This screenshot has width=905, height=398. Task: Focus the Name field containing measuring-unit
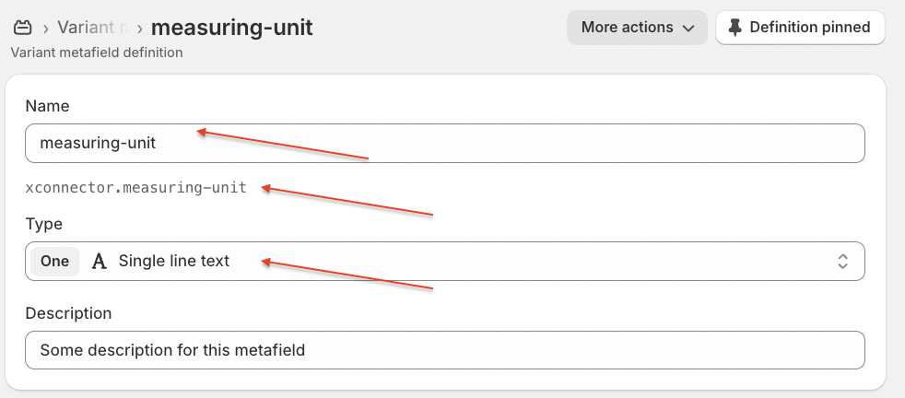(x=444, y=143)
